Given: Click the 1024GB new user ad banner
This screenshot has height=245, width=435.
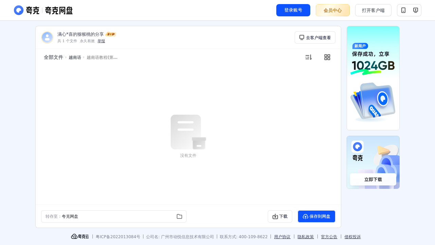Looking at the screenshot, I should point(373,78).
